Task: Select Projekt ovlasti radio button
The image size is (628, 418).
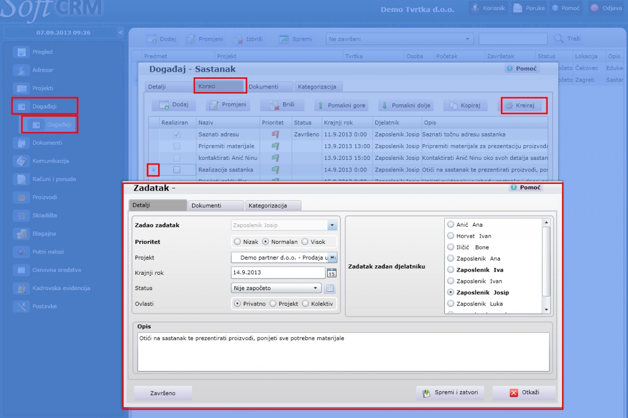Action: pos(273,304)
